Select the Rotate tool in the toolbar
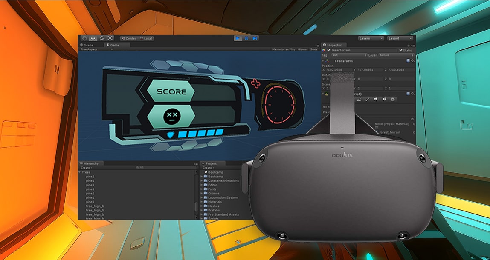490x260 pixels. (x=101, y=38)
